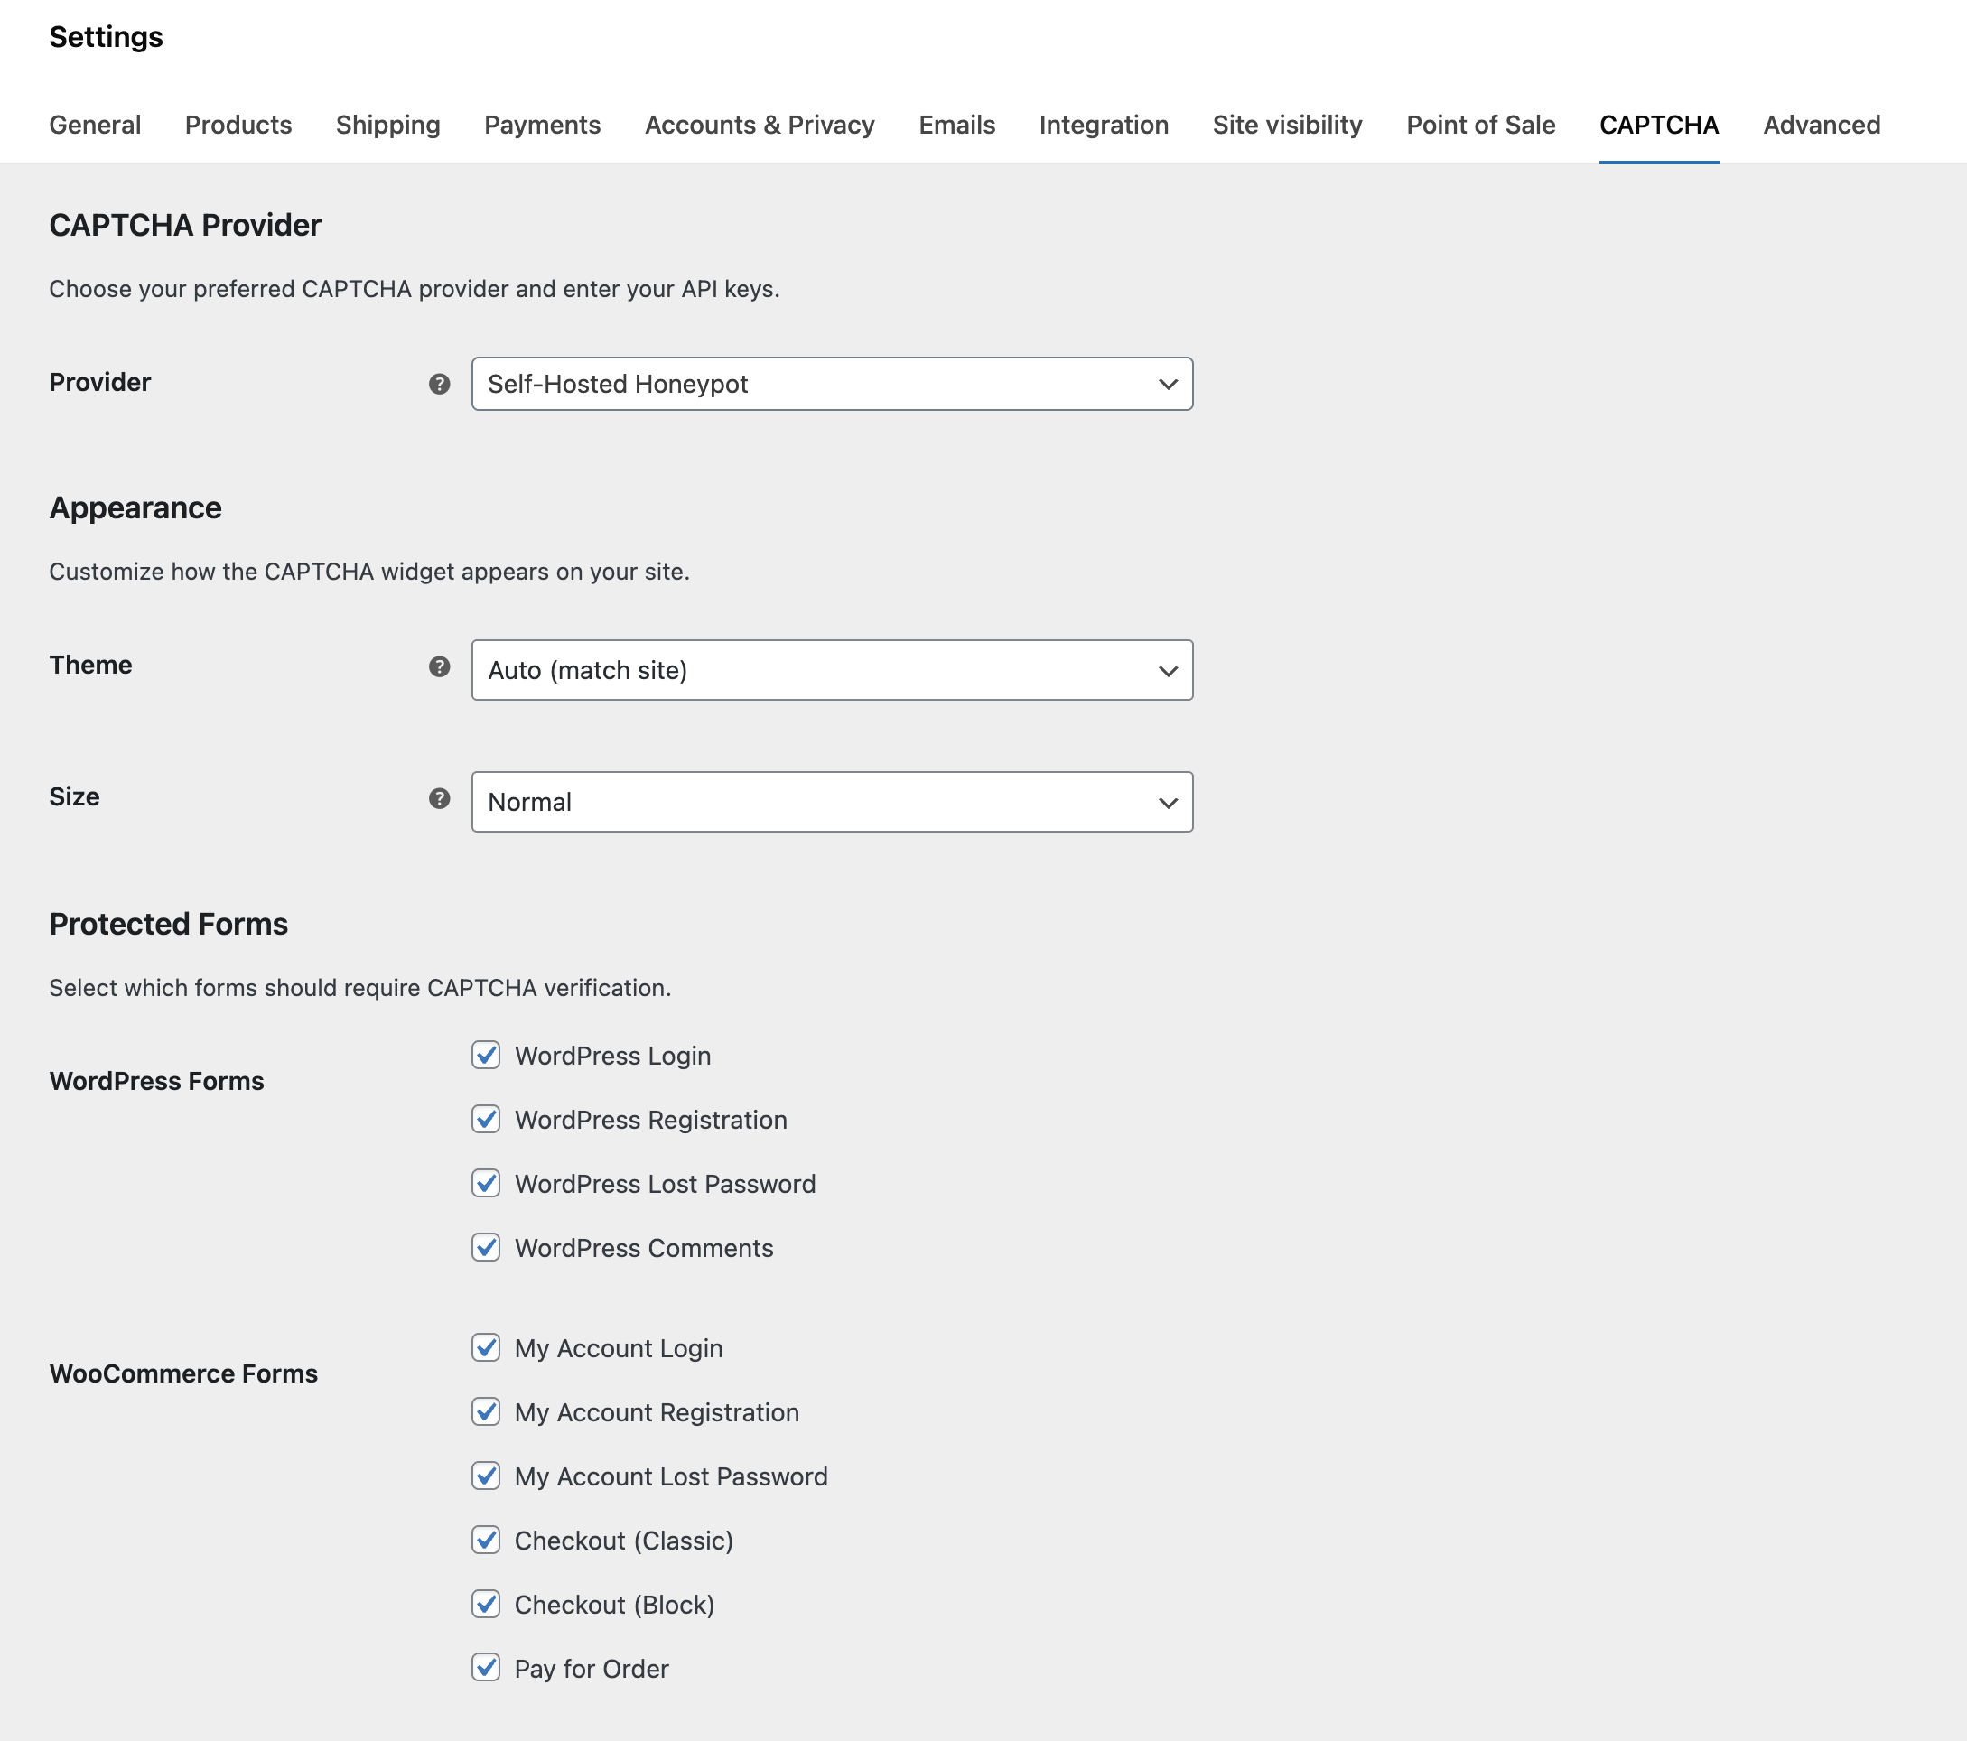Open the Site visibility tab
The width and height of the screenshot is (1967, 1741).
point(1288,126)
